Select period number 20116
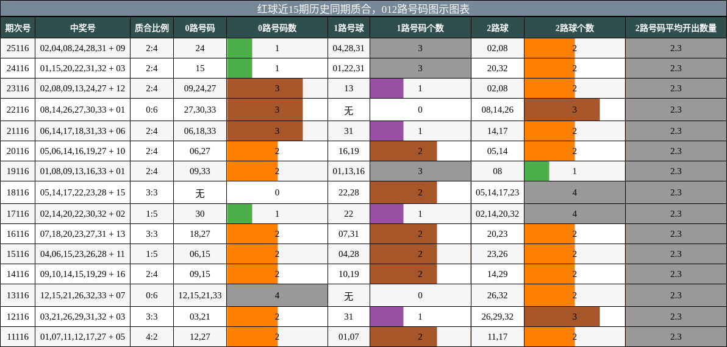The height and width of the screenshot is (347, 727). [18, 151]
